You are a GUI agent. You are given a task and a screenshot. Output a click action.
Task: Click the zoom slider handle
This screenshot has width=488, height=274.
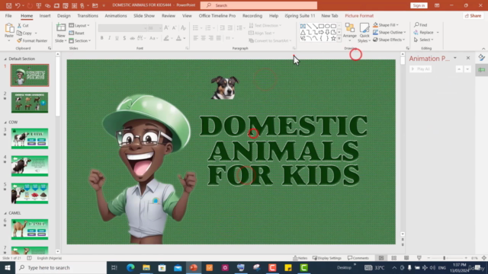(x=444, y=258)
